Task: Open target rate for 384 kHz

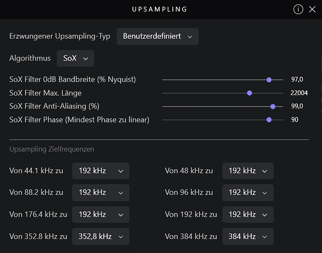Action: pos(248,236)
